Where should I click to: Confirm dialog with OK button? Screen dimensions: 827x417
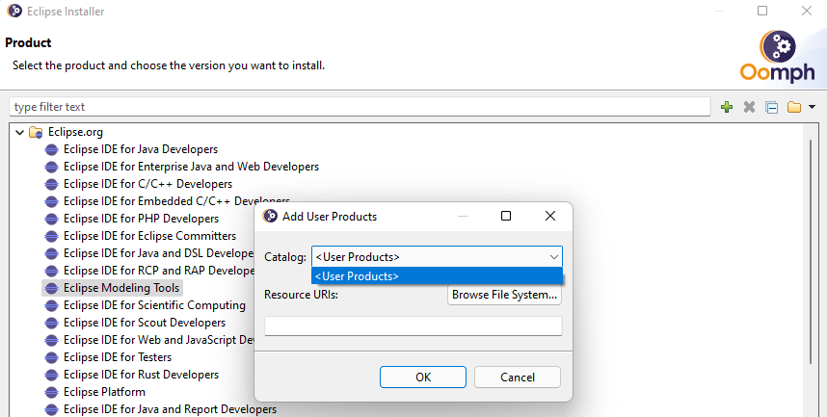click(x=423, y=377)
